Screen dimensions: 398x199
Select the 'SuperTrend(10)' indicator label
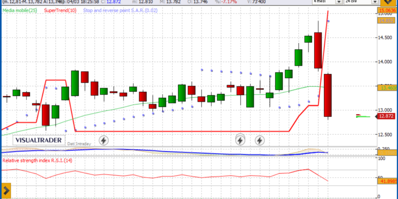click(61, 10)
